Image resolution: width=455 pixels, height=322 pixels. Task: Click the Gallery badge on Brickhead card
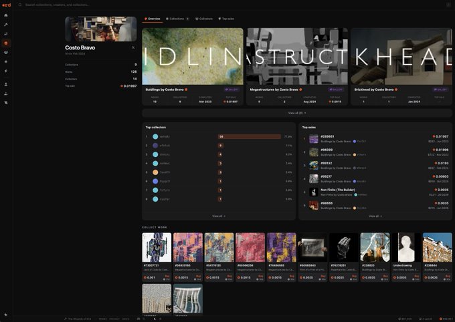click(x=440, y=90)
